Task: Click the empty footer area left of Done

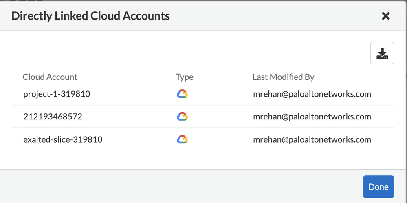Action: click(183, 187)
